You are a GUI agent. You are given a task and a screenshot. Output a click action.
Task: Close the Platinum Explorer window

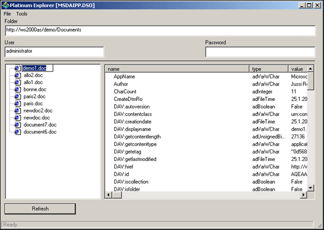pyautogui.click(x=317, y=5)
